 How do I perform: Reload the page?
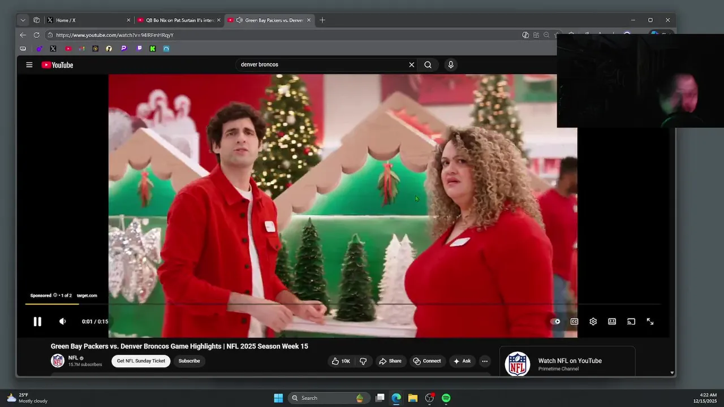tap(36, 35)
